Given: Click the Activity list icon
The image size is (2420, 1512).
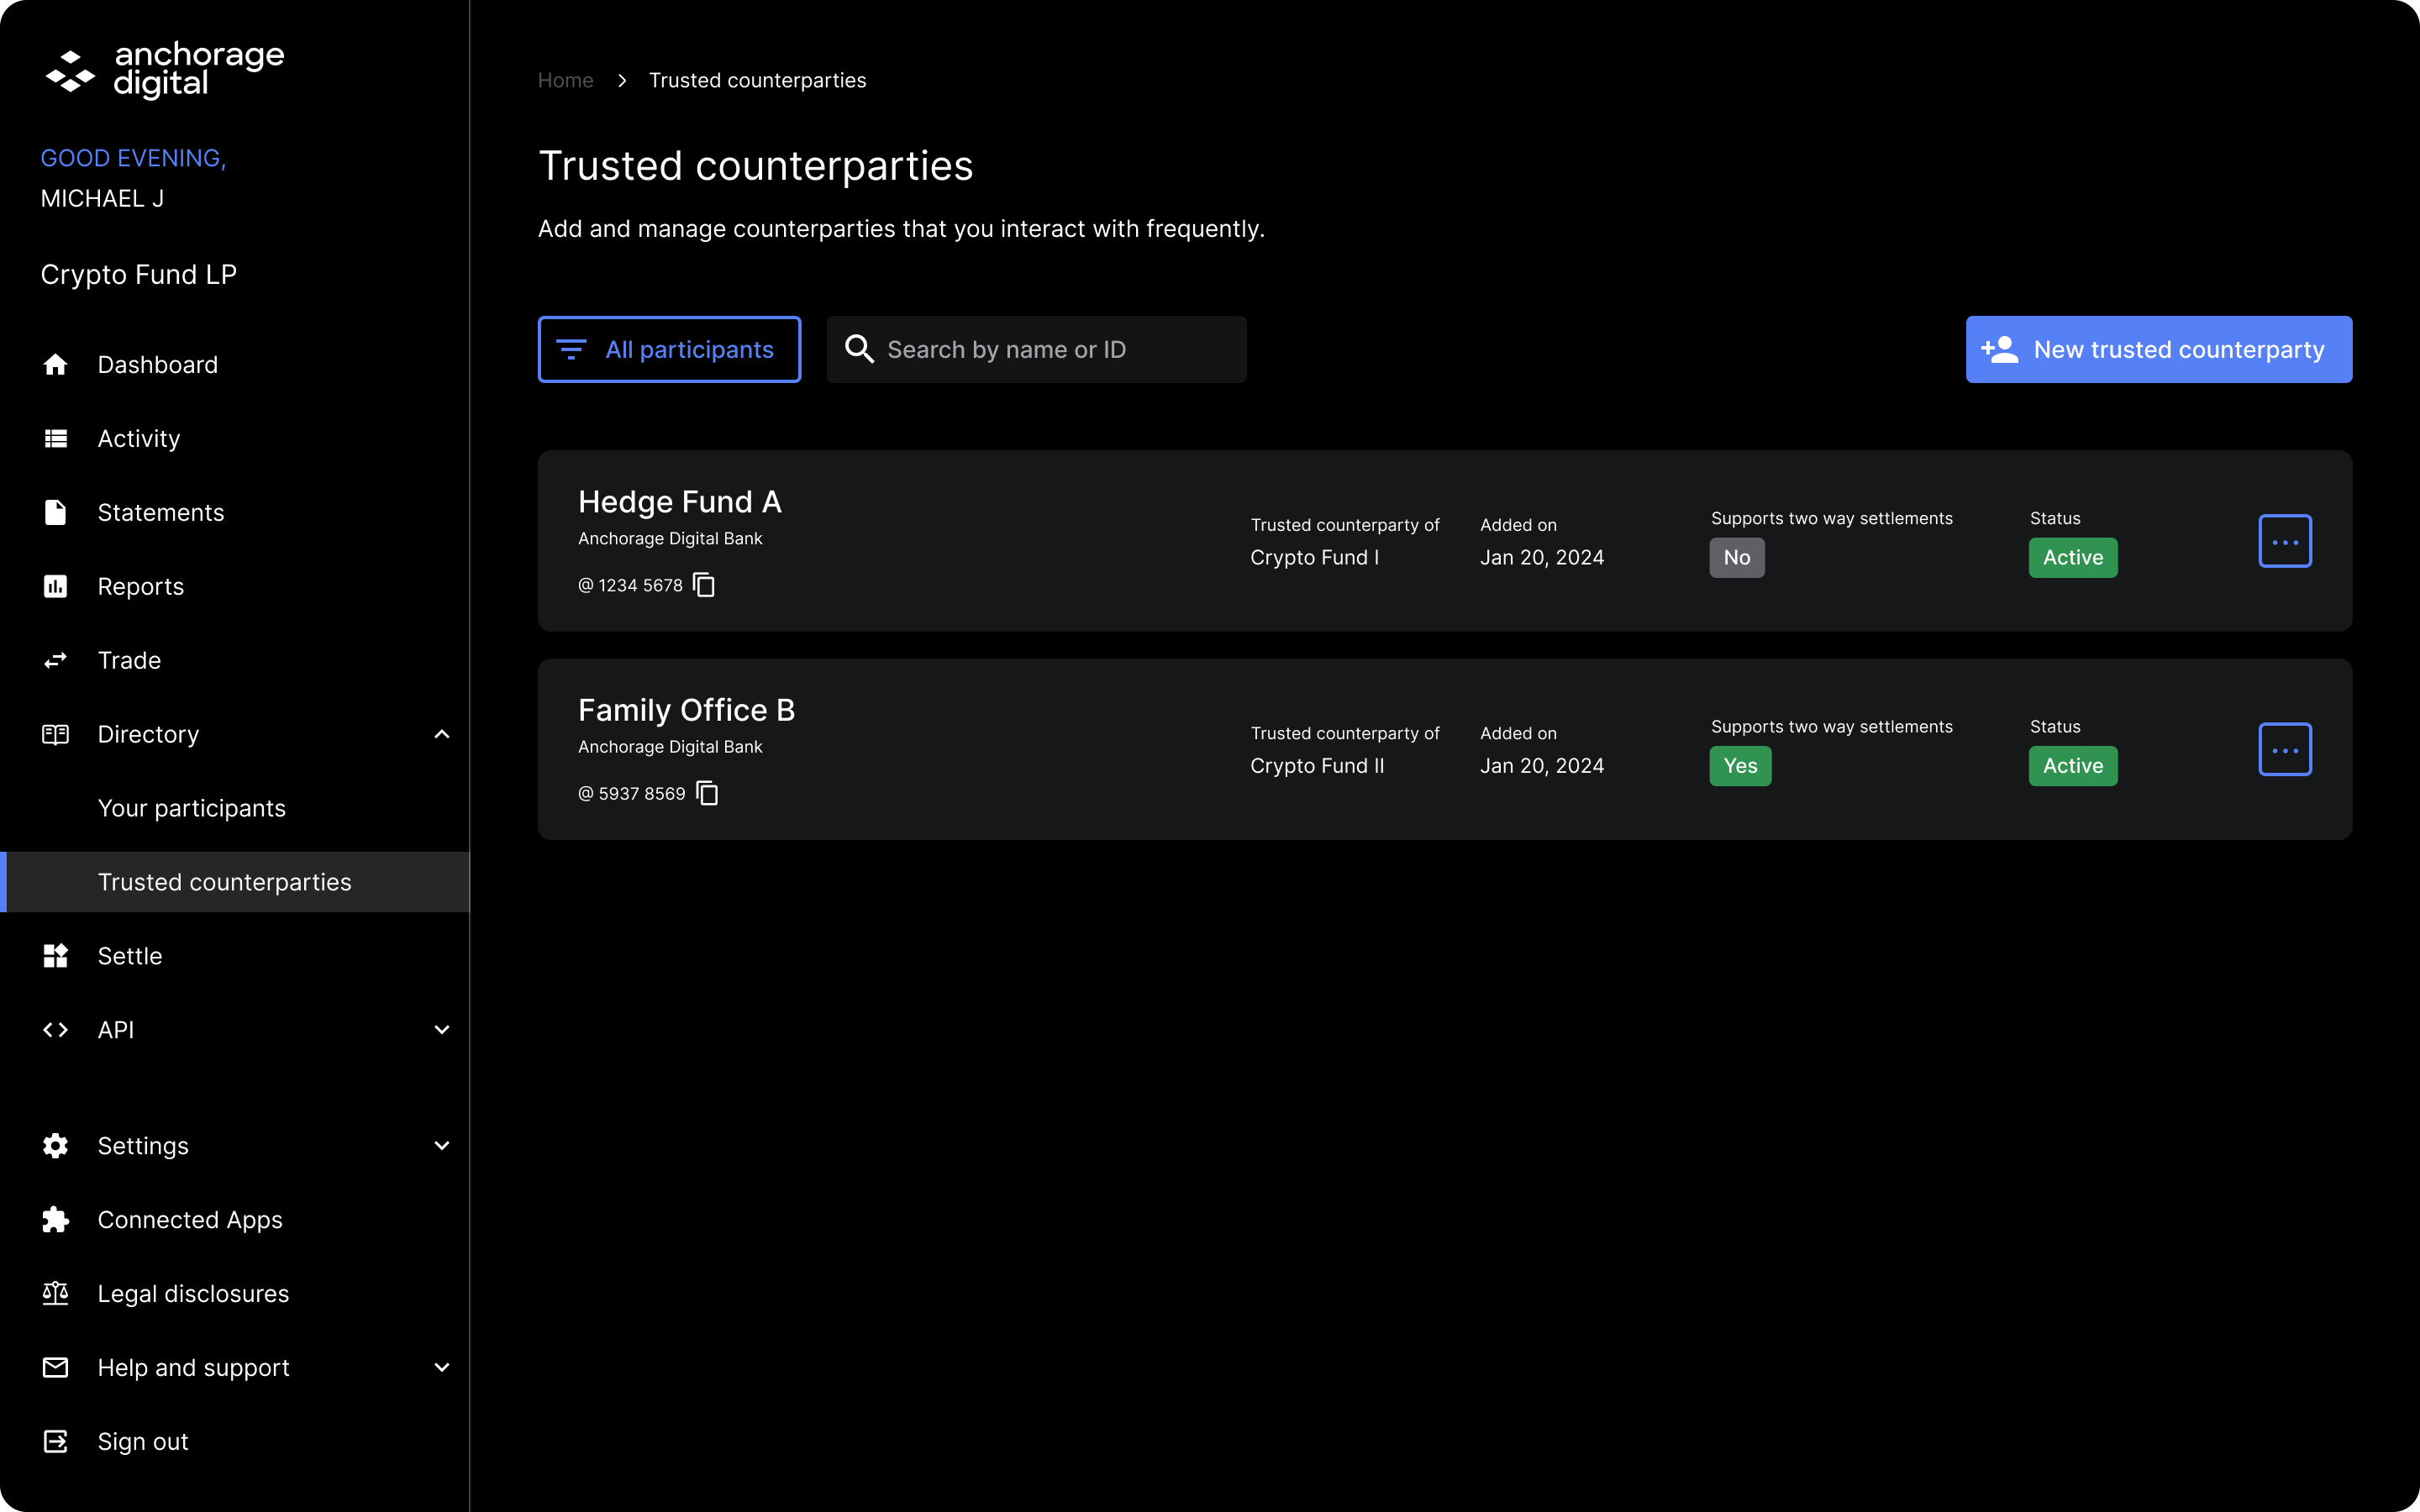Looking at the screenshot, I should (56, 439).
